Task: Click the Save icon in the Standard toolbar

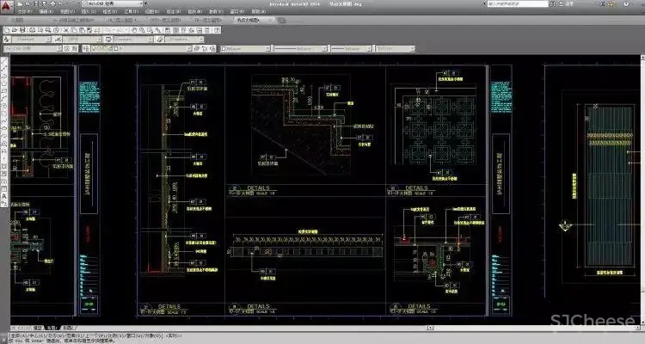Action: [x=21, y=28]
